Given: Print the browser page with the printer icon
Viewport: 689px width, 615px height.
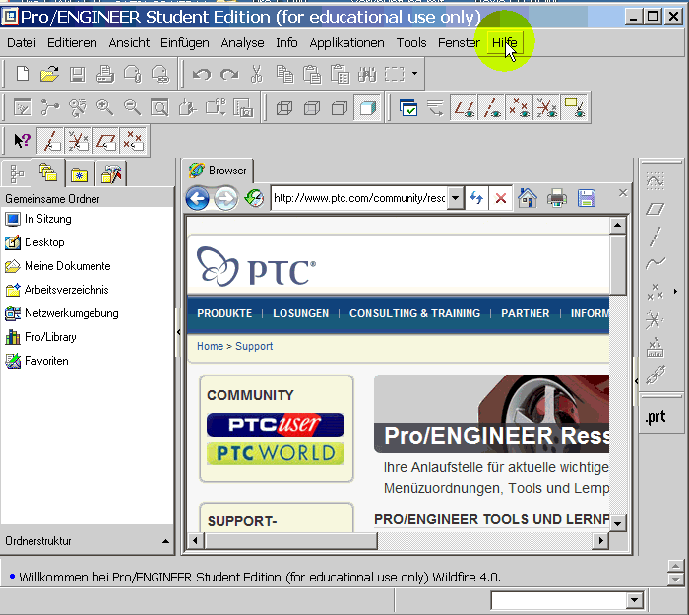Looking at the screenshot, I should [557, 198].
